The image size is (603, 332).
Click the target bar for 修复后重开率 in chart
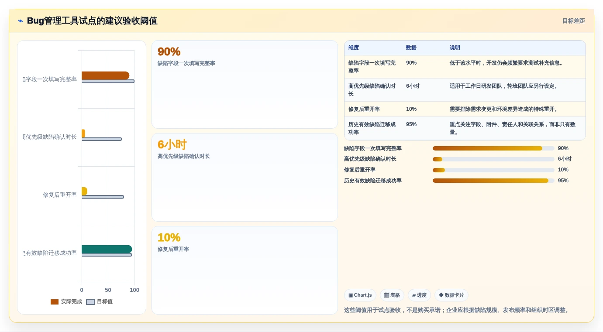coord(103,197)
